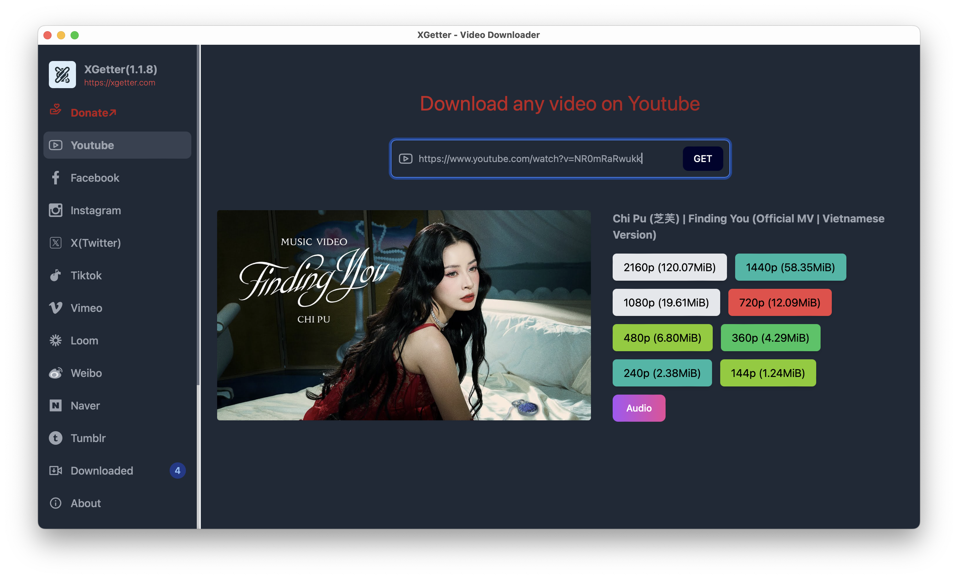This screenshot has height=579, width=958.
Task: Click the Facebook f icon
Action: 56,178
